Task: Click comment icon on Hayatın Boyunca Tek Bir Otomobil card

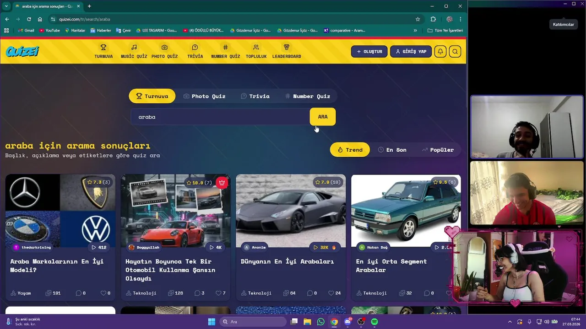Action: point(197,293)
